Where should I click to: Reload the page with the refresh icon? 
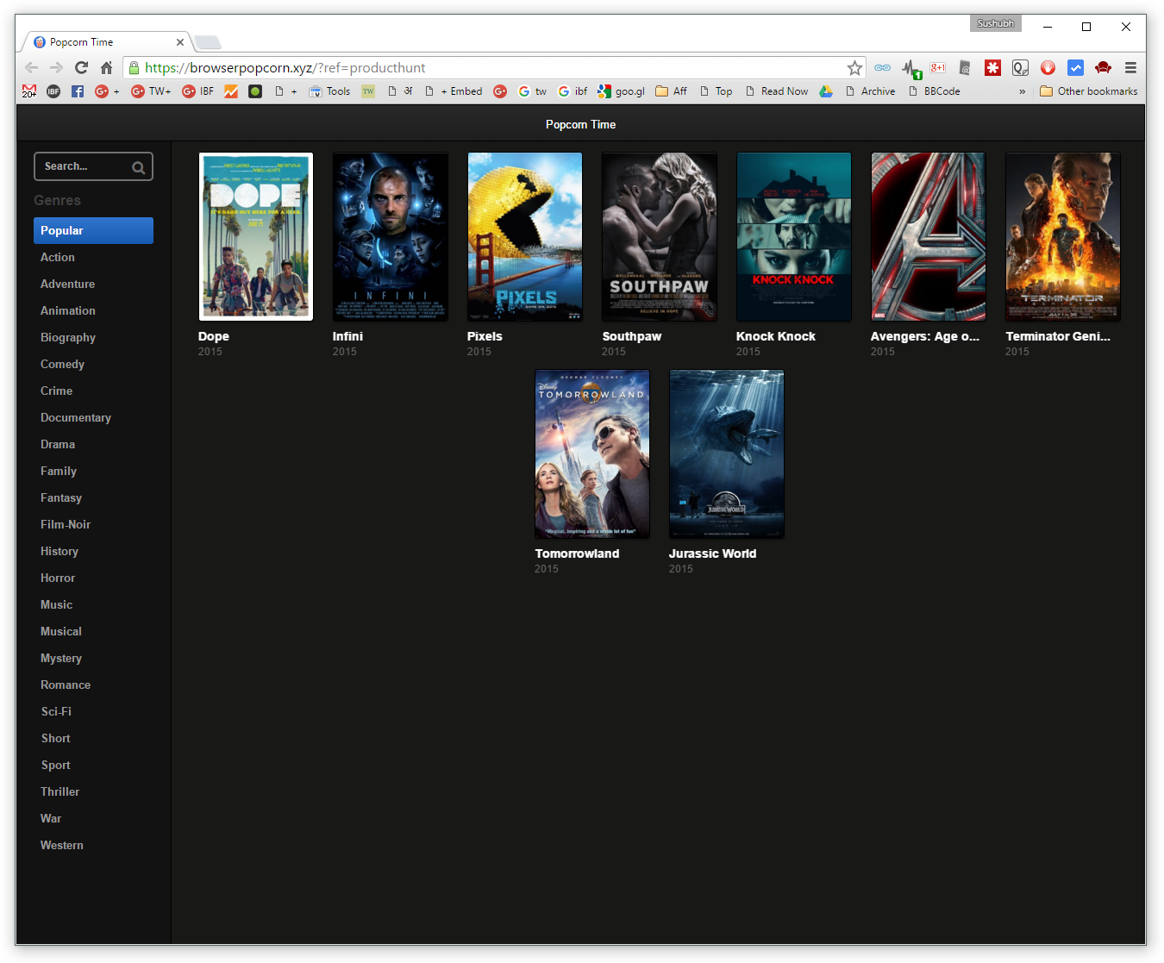(81, 68)
